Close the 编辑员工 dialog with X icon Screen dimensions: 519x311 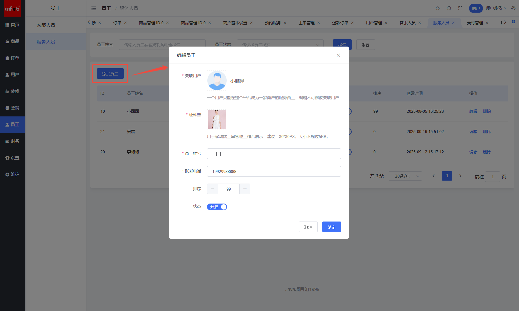coord(338,55)
